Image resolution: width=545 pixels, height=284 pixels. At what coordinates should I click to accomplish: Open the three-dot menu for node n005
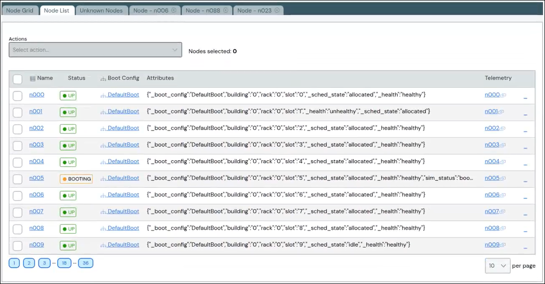525,181
